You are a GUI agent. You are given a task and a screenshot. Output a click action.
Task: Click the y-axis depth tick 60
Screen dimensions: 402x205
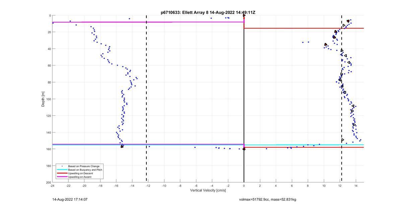click(49, 65)
